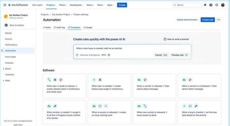Open the three-dot more actions menu
Screen dimensions: 230x126
coord(218,20)
